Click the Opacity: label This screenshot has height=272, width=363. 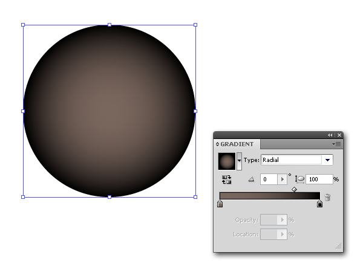pos(247,220)
